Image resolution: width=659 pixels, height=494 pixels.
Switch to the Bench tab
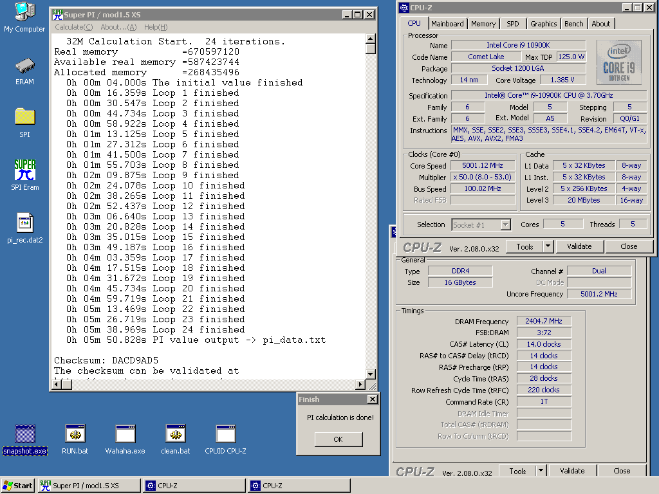pyautogui.click(x=573, y=24)
